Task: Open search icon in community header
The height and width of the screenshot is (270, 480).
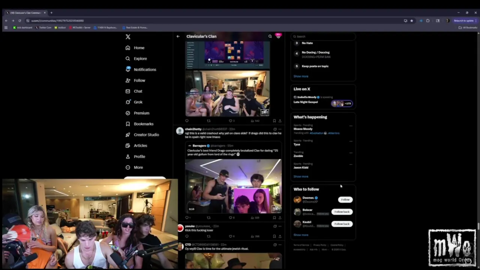Action: (270, 36)
